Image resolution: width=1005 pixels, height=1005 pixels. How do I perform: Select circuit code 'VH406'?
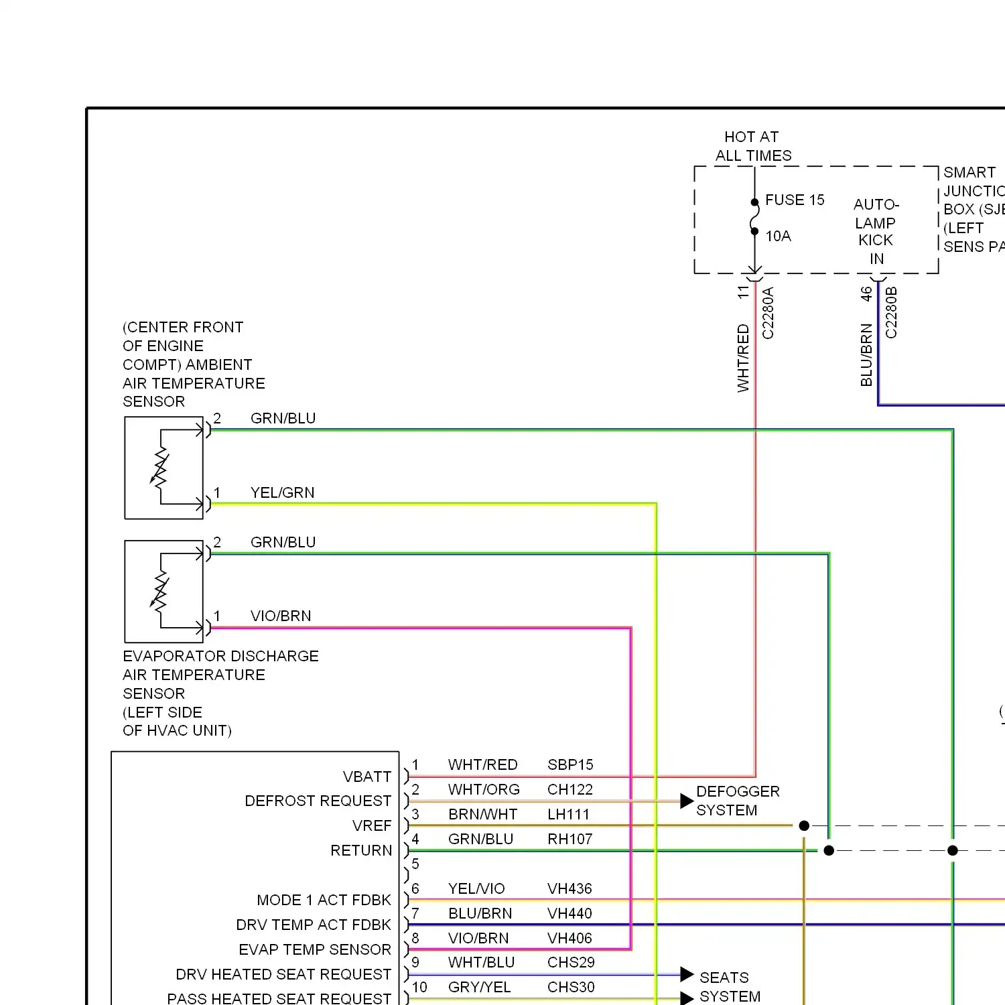pyautogui.click(x=569, y=938)
